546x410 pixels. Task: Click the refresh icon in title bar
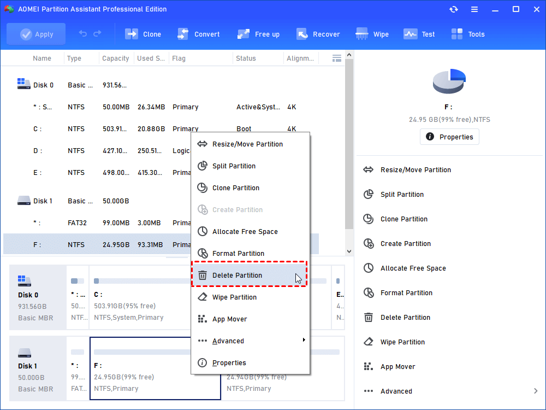click(x=453, y=9)
